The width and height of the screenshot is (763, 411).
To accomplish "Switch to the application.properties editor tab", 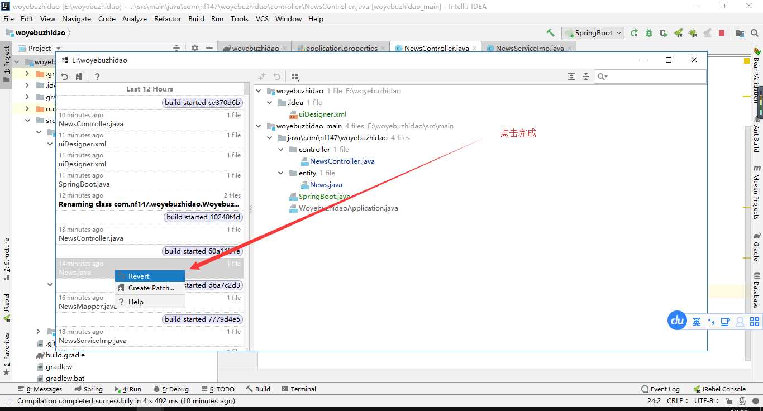I will (x=341, y=49).
